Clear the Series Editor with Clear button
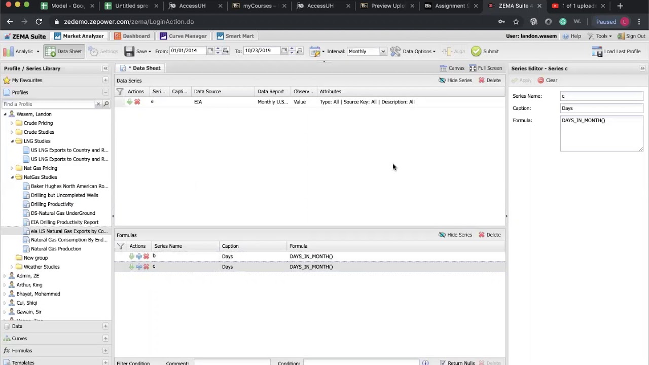The width and height of the screenshot is (649, 365). click(548, 80)
